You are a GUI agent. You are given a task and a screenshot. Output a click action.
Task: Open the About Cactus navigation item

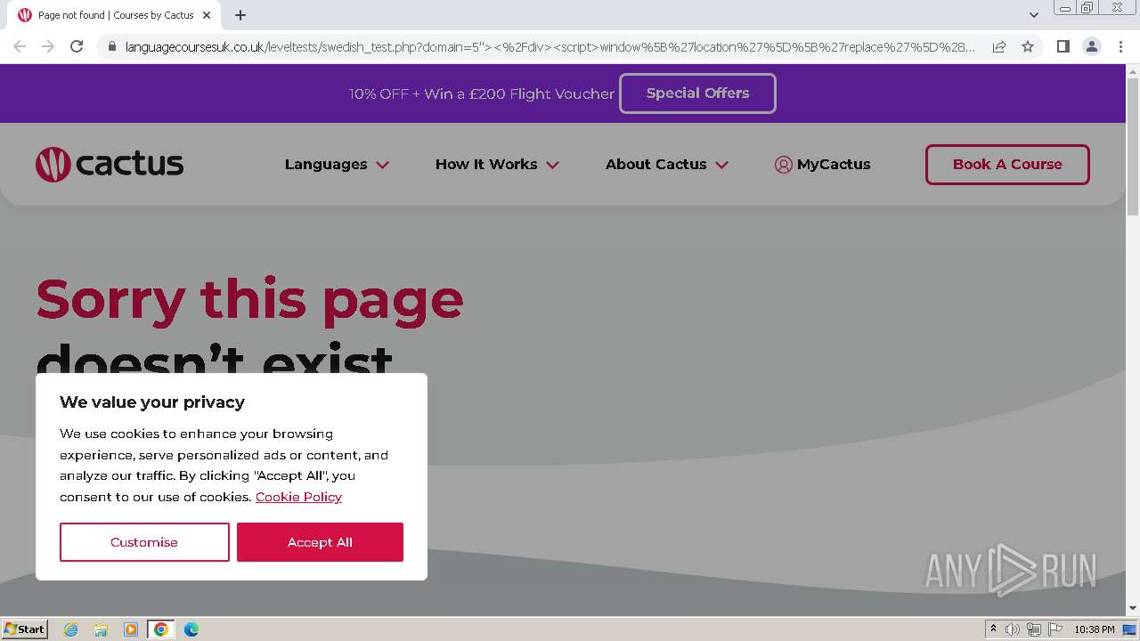click(x=655, y=164)
